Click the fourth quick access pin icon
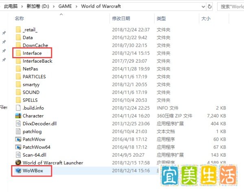 [4, 60]
